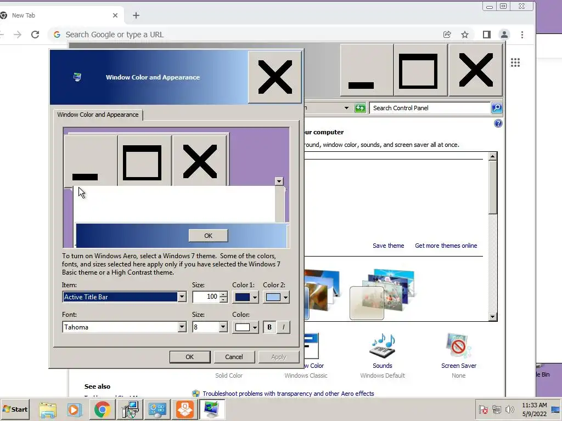
Task: Increase item Size with the spinner up arrow
Action: click(223, 294)
